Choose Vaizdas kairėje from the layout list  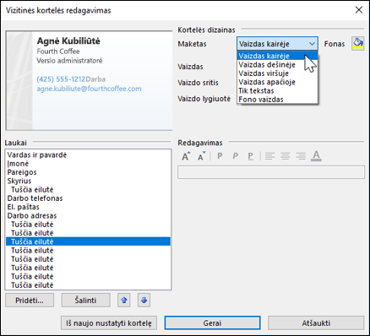(x=277, y=56)
